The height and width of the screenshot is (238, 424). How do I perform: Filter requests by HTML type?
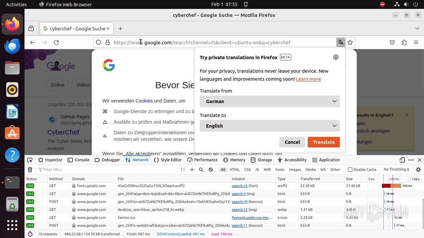pyautogui.click(x=235, y=170)
